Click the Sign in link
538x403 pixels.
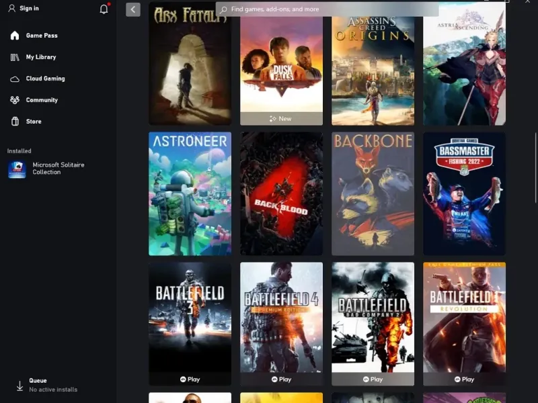[29, 8]
